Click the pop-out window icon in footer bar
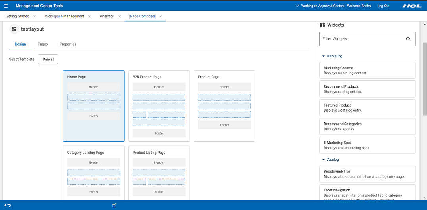 point(114,205)
